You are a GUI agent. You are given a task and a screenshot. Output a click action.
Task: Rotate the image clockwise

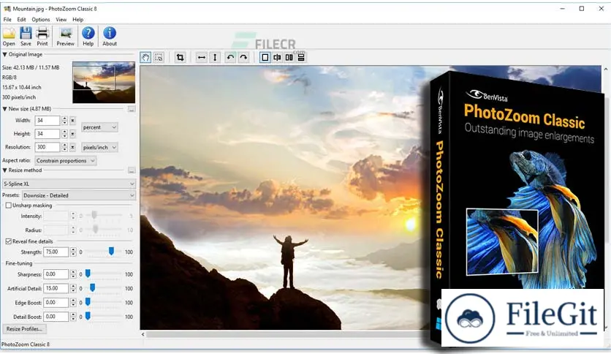click(x=243, y=58)
